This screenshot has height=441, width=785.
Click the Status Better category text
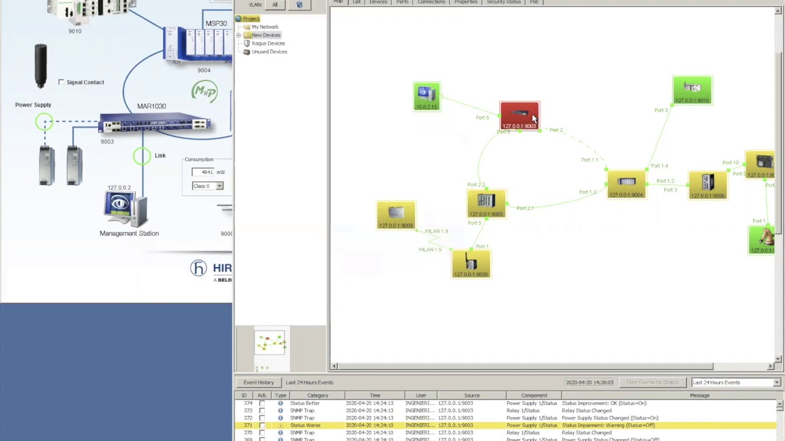pyautogui.click(x=305, y=404)
